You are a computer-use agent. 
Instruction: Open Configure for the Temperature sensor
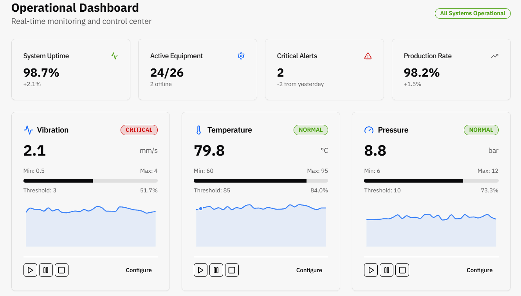pyautogui.click(x=309, y=270)
